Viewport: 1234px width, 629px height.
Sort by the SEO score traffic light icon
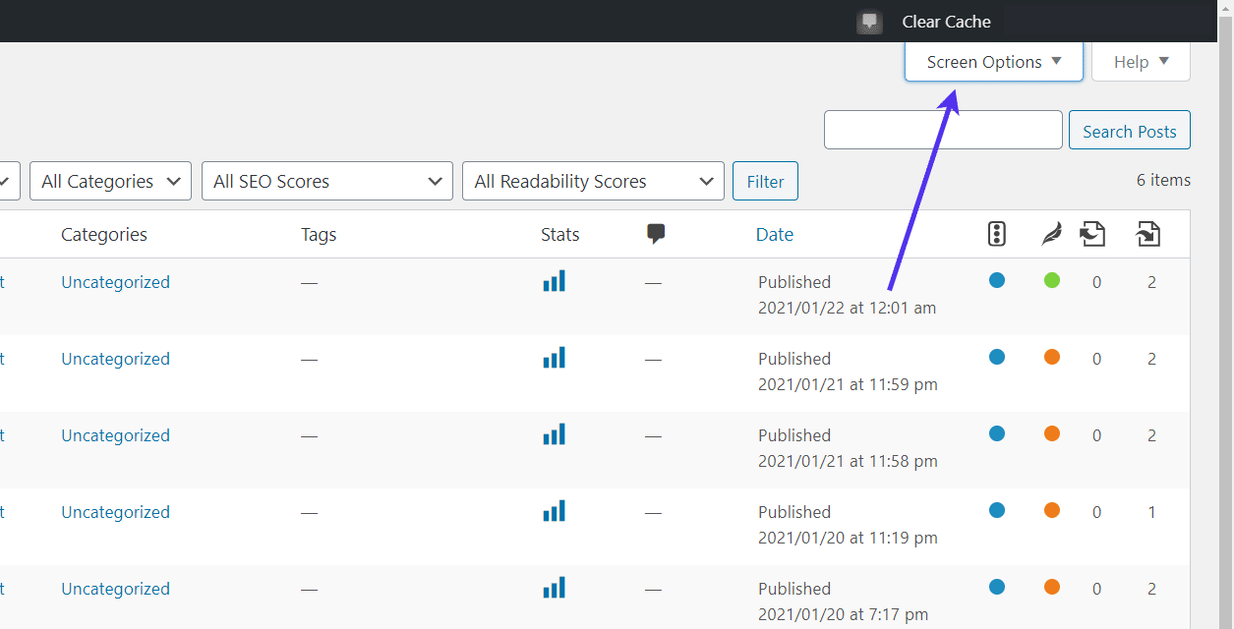[997, 234]
